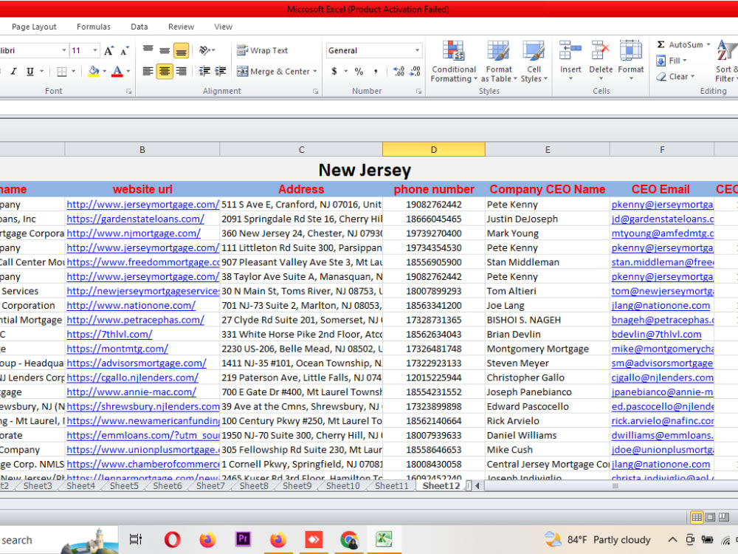Click Merge & Center button
Image resolution: width=738 pixels, height=554 pixels.
[274, 71]
